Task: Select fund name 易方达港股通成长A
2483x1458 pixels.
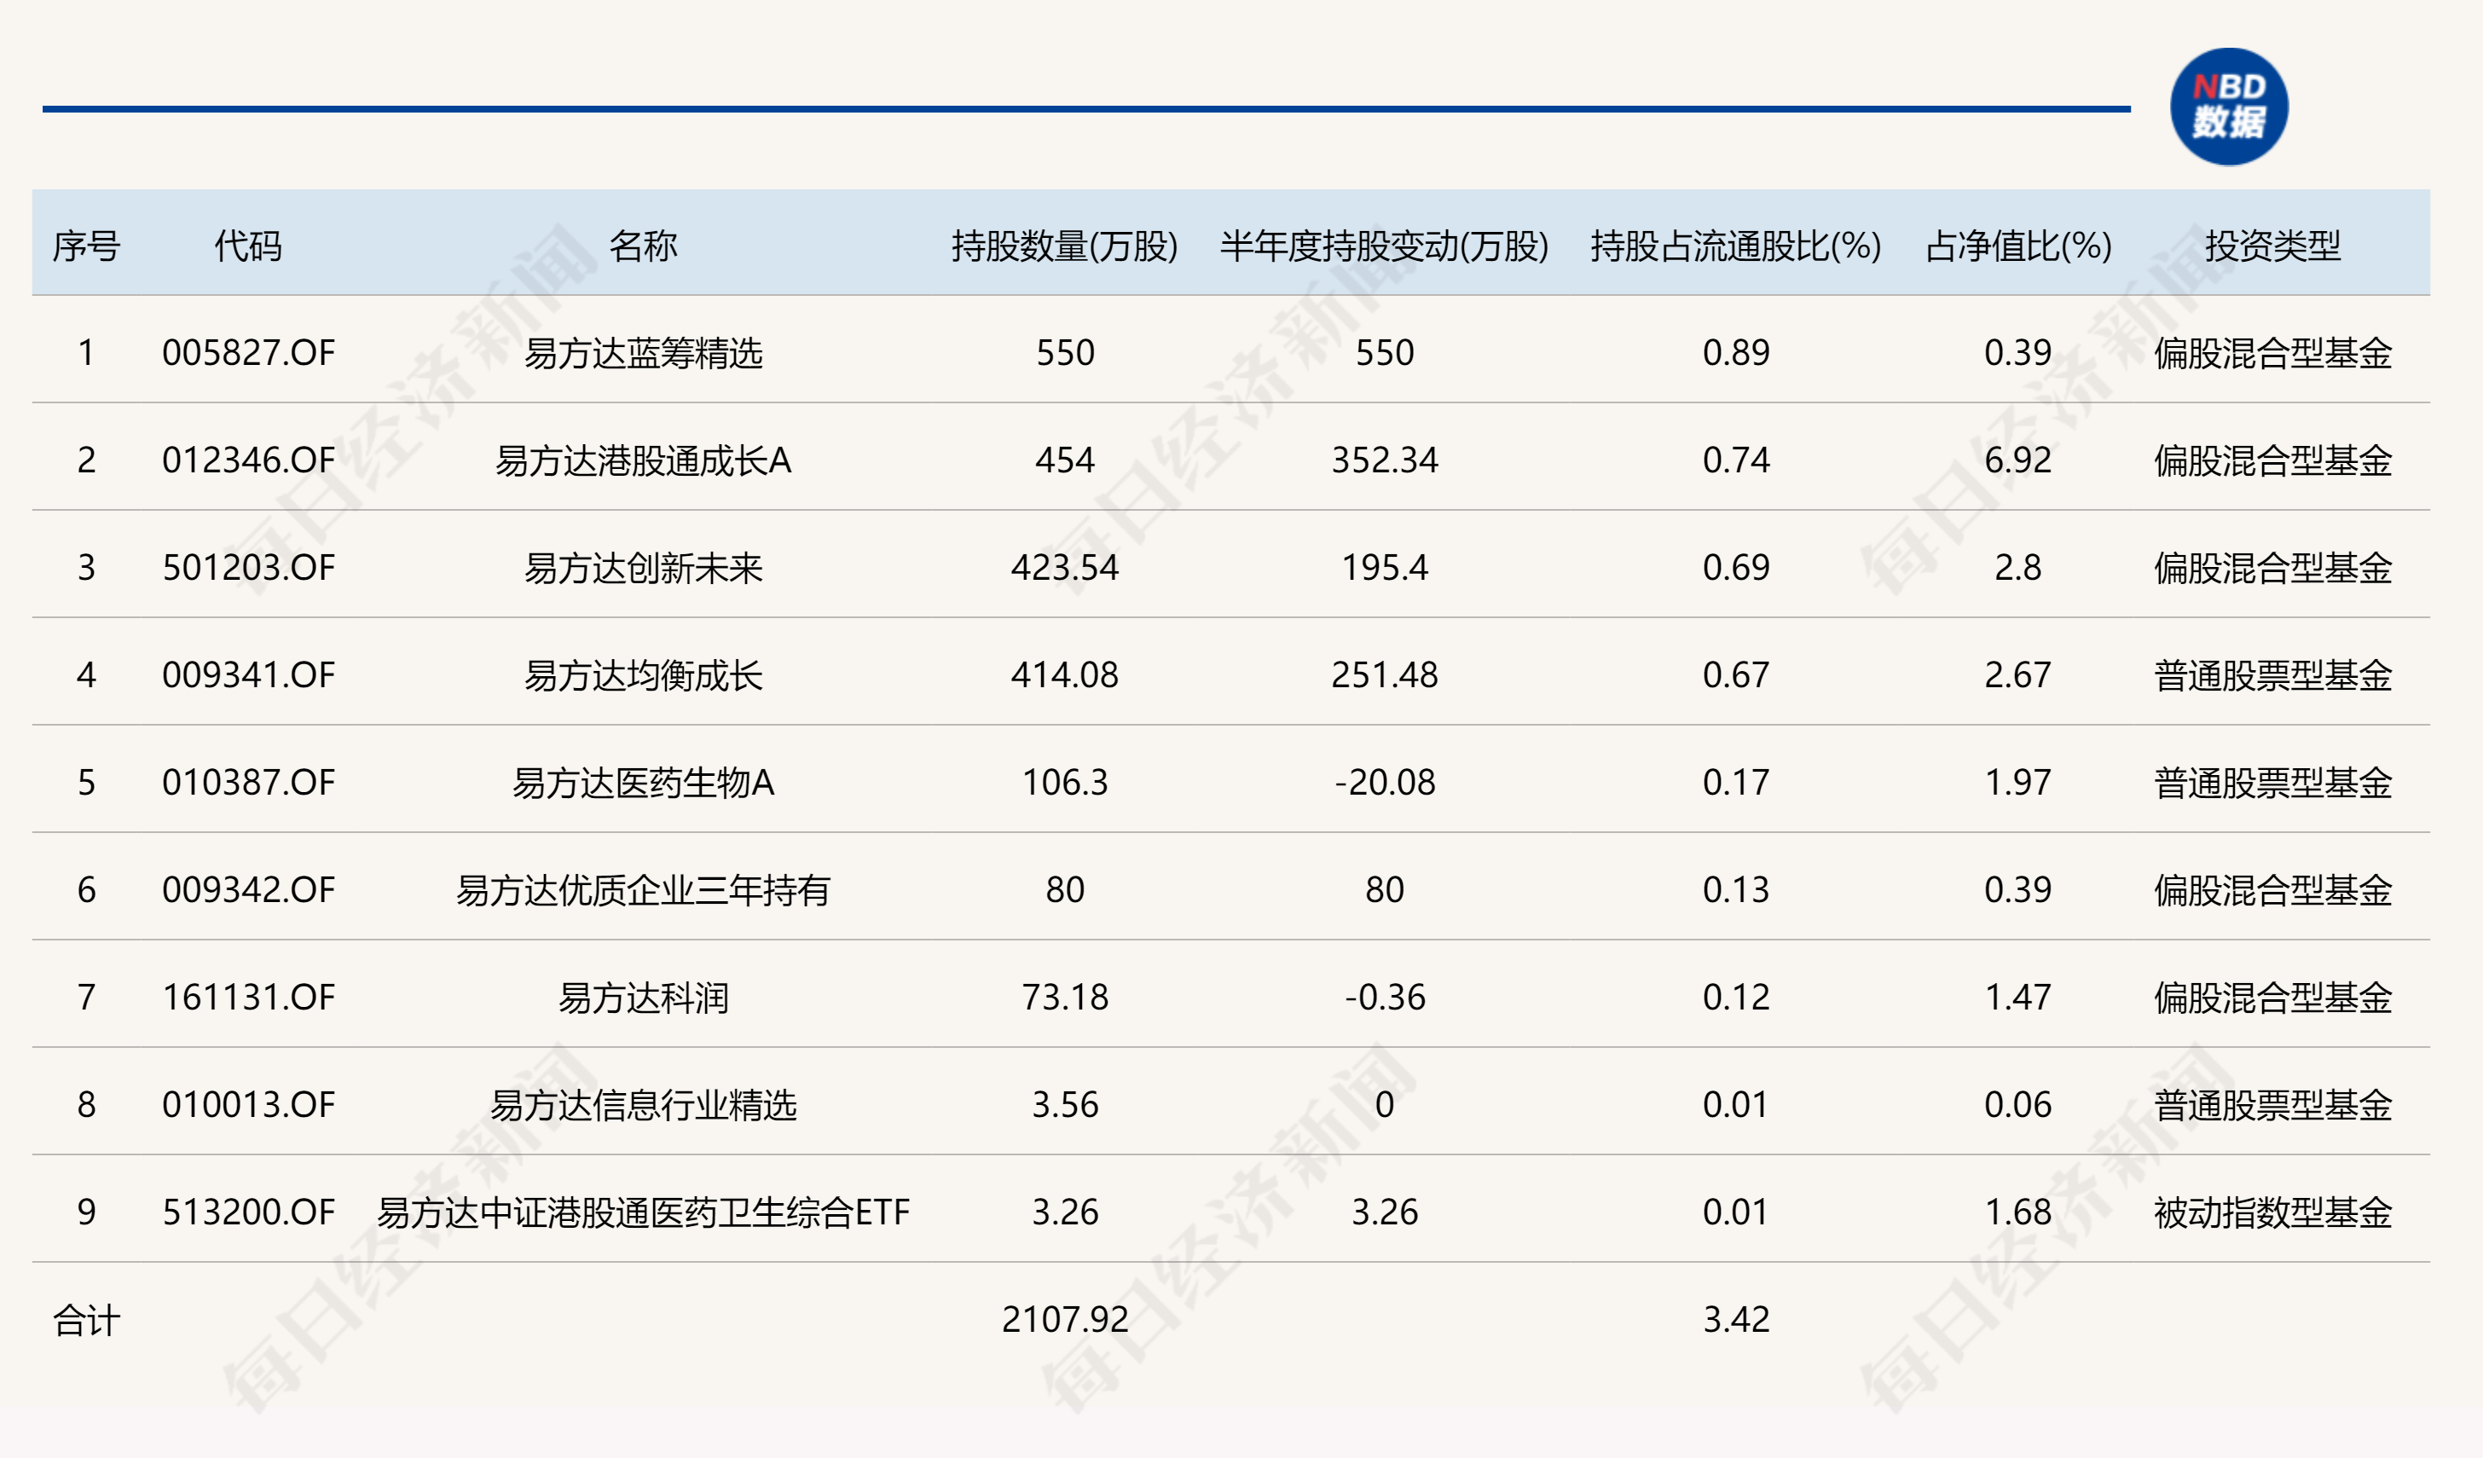Action: pos(644,460)
